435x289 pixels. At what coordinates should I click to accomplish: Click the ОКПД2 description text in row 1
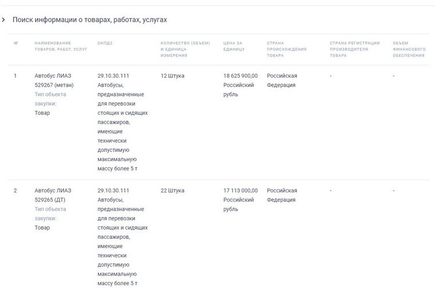coord(122,127)
